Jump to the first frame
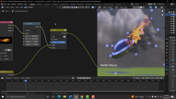The width and height of the screenshot is (176, 99). (x=78, y=78)
